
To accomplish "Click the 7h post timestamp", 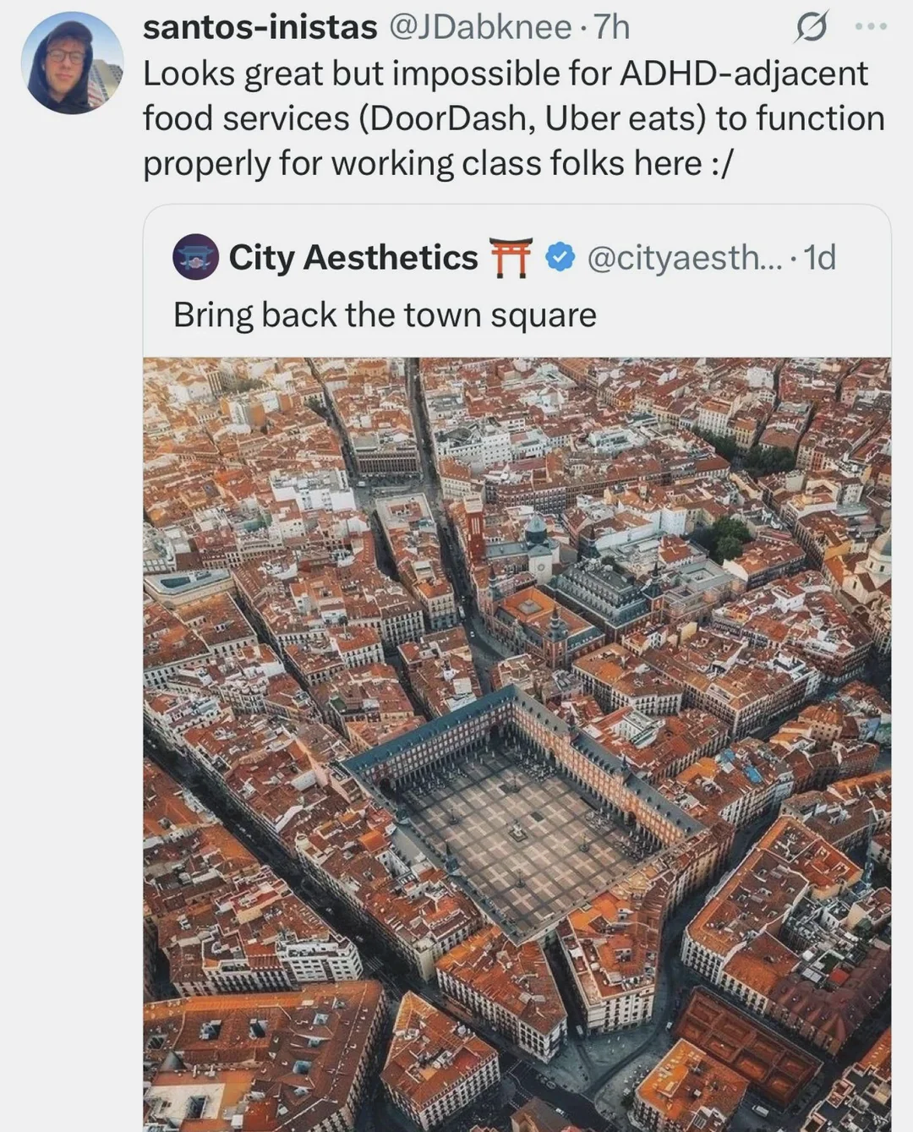I will pyautogui.click(x=612, y=28).
